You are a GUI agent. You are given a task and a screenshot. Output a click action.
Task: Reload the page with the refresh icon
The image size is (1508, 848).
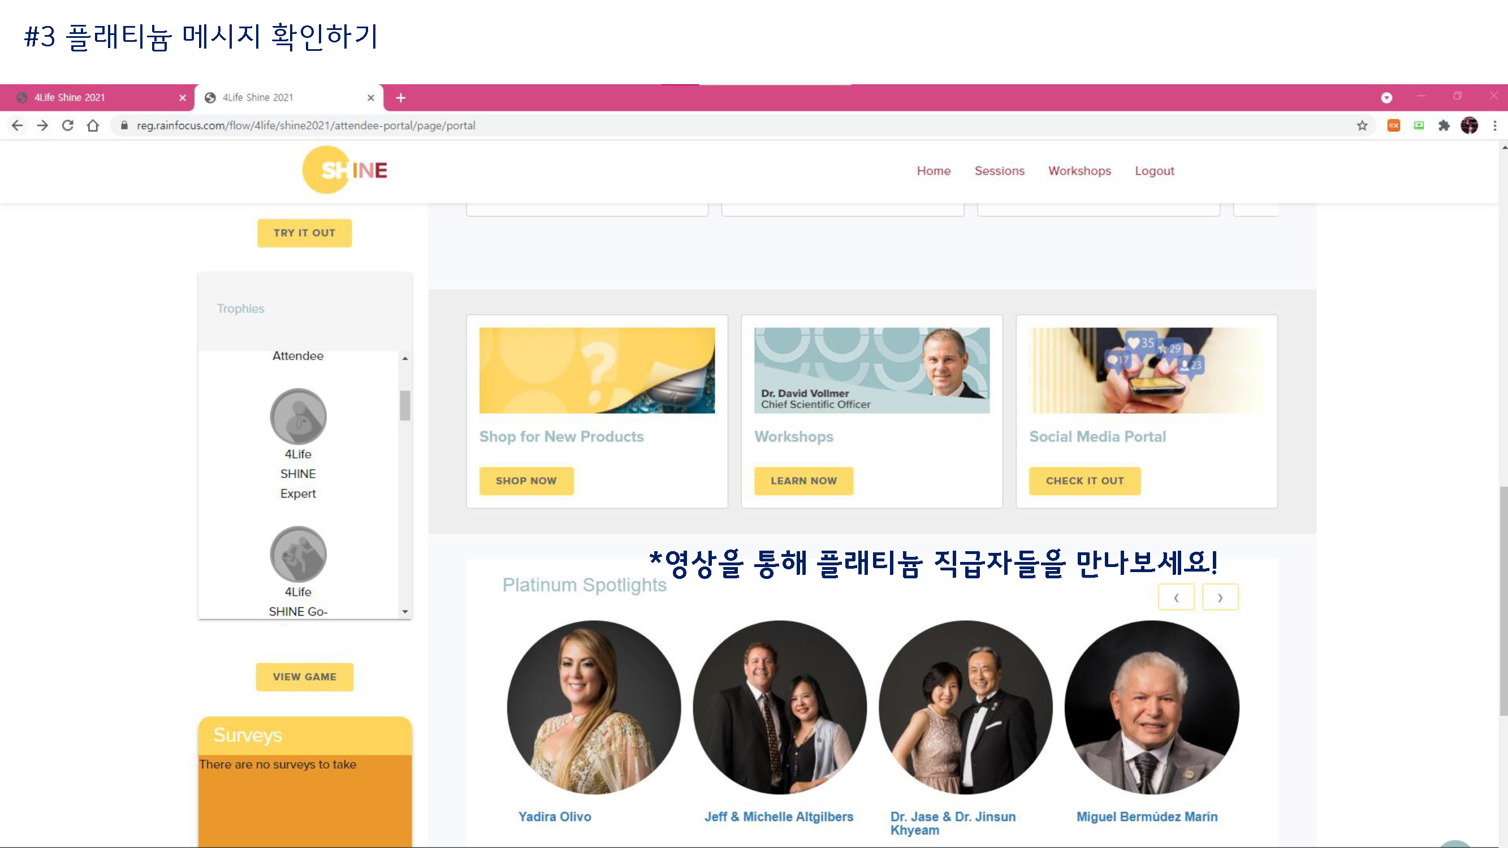67,126
